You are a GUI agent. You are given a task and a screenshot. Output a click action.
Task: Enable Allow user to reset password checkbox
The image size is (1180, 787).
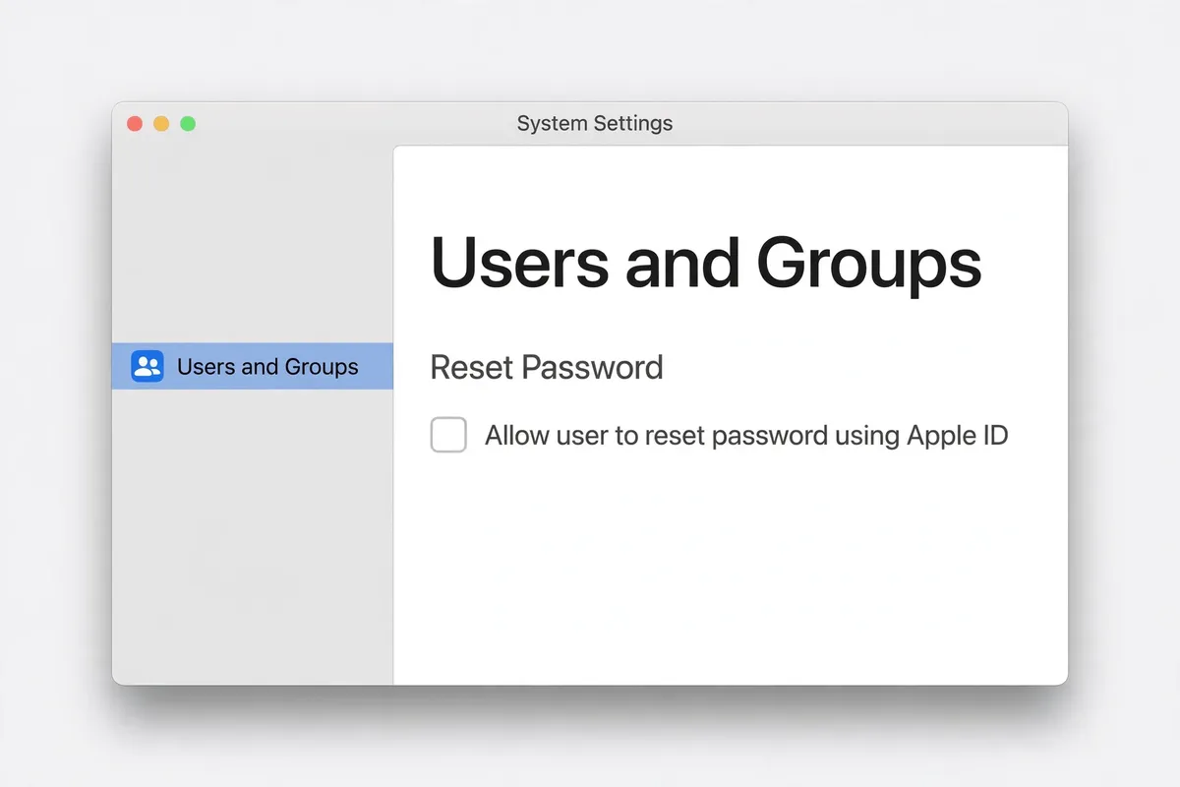pyautogui.click(x=448, y=435)
